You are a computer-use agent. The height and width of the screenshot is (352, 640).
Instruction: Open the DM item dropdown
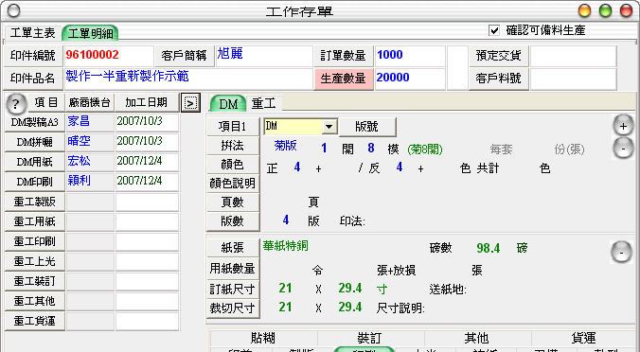tap(329, 127)
